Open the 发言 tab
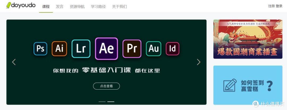Viewport: 287px width, 110px height. (x=60, y=7)
